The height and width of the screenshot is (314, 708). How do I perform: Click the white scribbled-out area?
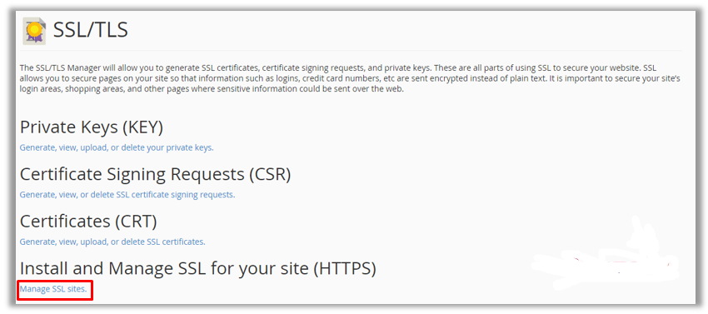point(605,258)
